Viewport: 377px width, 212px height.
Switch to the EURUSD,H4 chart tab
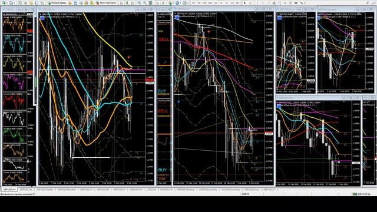pyautogui.click(x=166, y=190)
